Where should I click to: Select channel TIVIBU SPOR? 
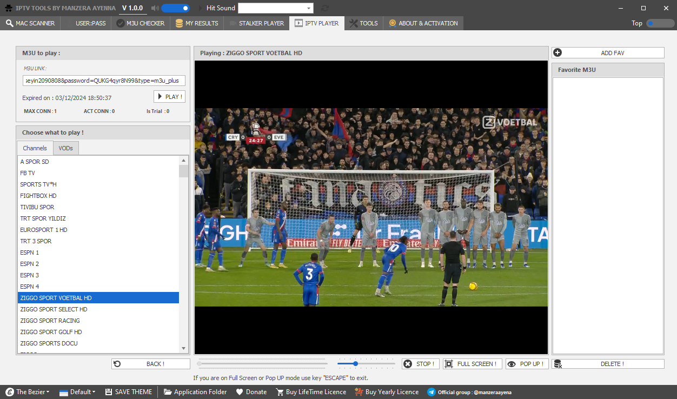click(x=98, y=207)
